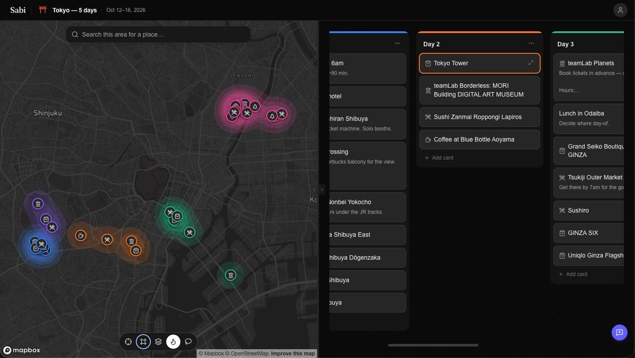Add a card to Day 3
Viewport: 635px width, 358px height.
pos(573,274)
